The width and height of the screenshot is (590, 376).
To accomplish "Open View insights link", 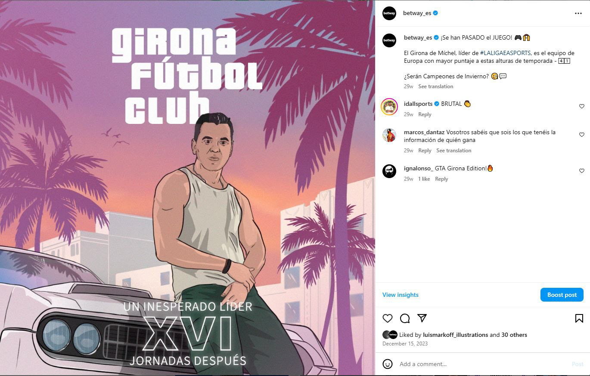I will coord(401,295).
